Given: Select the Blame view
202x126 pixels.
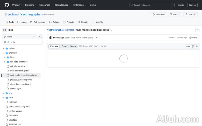Looking at the screenshot, I should pos(73,46).
